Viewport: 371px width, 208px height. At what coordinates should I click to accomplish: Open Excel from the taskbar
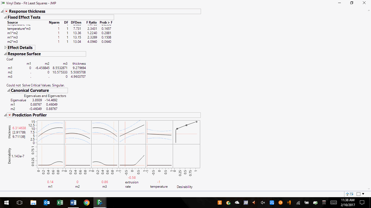[60, 203]
